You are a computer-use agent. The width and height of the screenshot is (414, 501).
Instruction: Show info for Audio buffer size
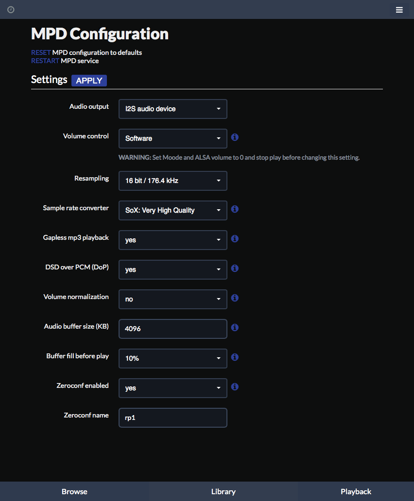tap(235, 328)
